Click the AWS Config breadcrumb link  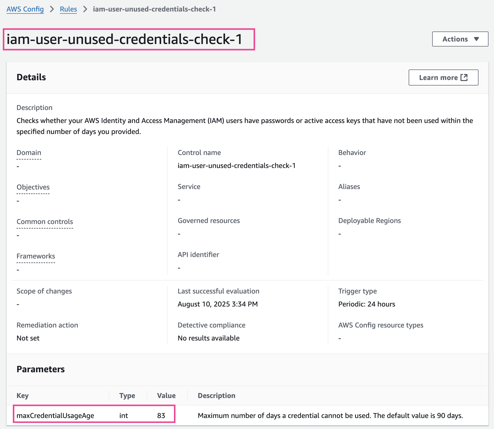pos(25,9)
